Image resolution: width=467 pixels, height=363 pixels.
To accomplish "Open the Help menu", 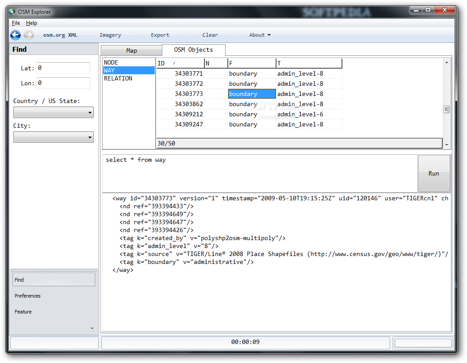I will tap(31, 23).
